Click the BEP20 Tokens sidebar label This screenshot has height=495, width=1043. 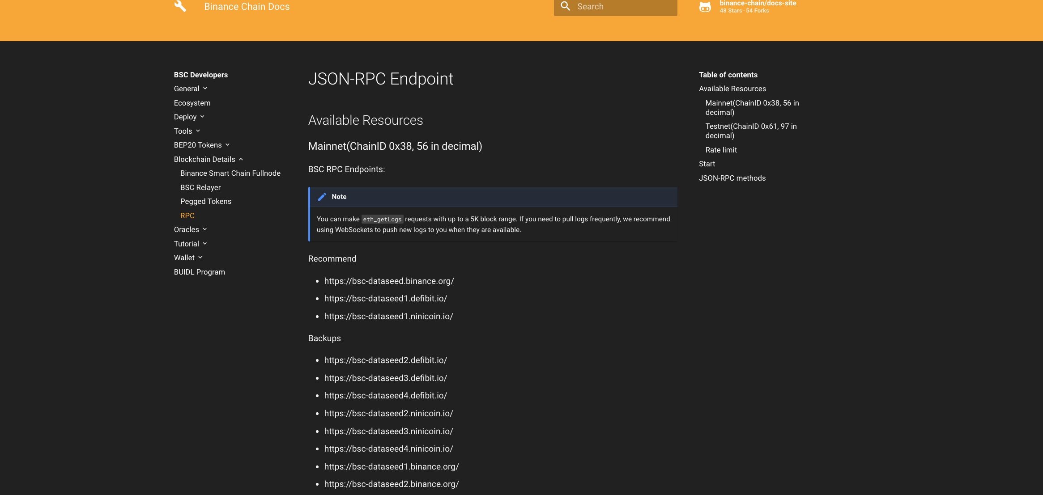tap(198, 145)
